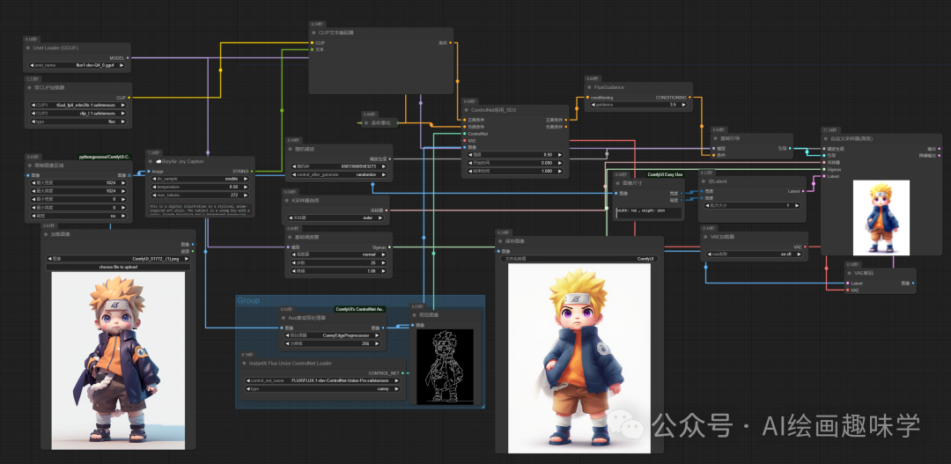Open the type canny dropdown in InstantX loader

[x=323, y=388]
